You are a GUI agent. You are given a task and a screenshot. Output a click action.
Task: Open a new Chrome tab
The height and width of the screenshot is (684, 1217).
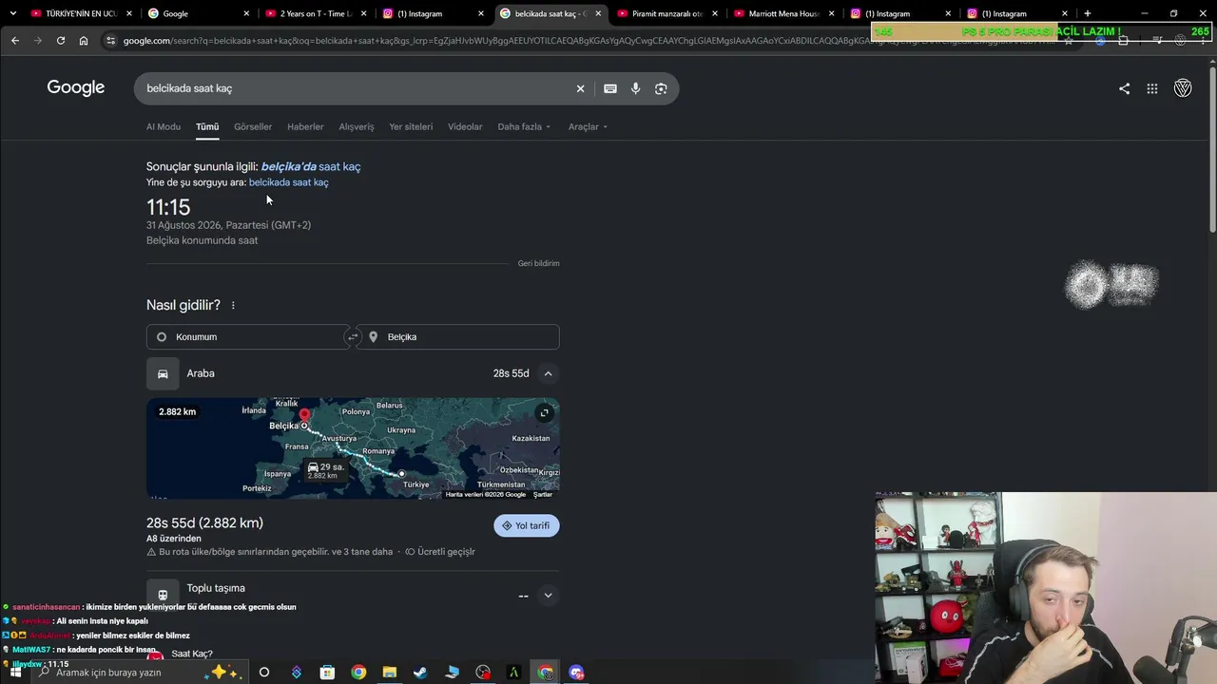tap(1087, 13)
